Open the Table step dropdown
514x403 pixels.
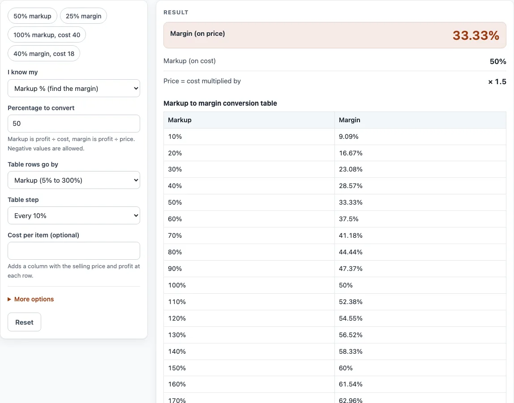click(x=74, y=216)
